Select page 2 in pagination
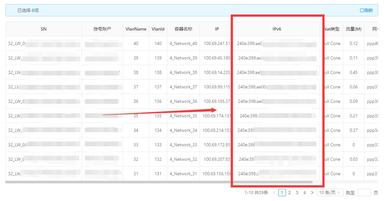385x201 pixels. pos(289,192)
